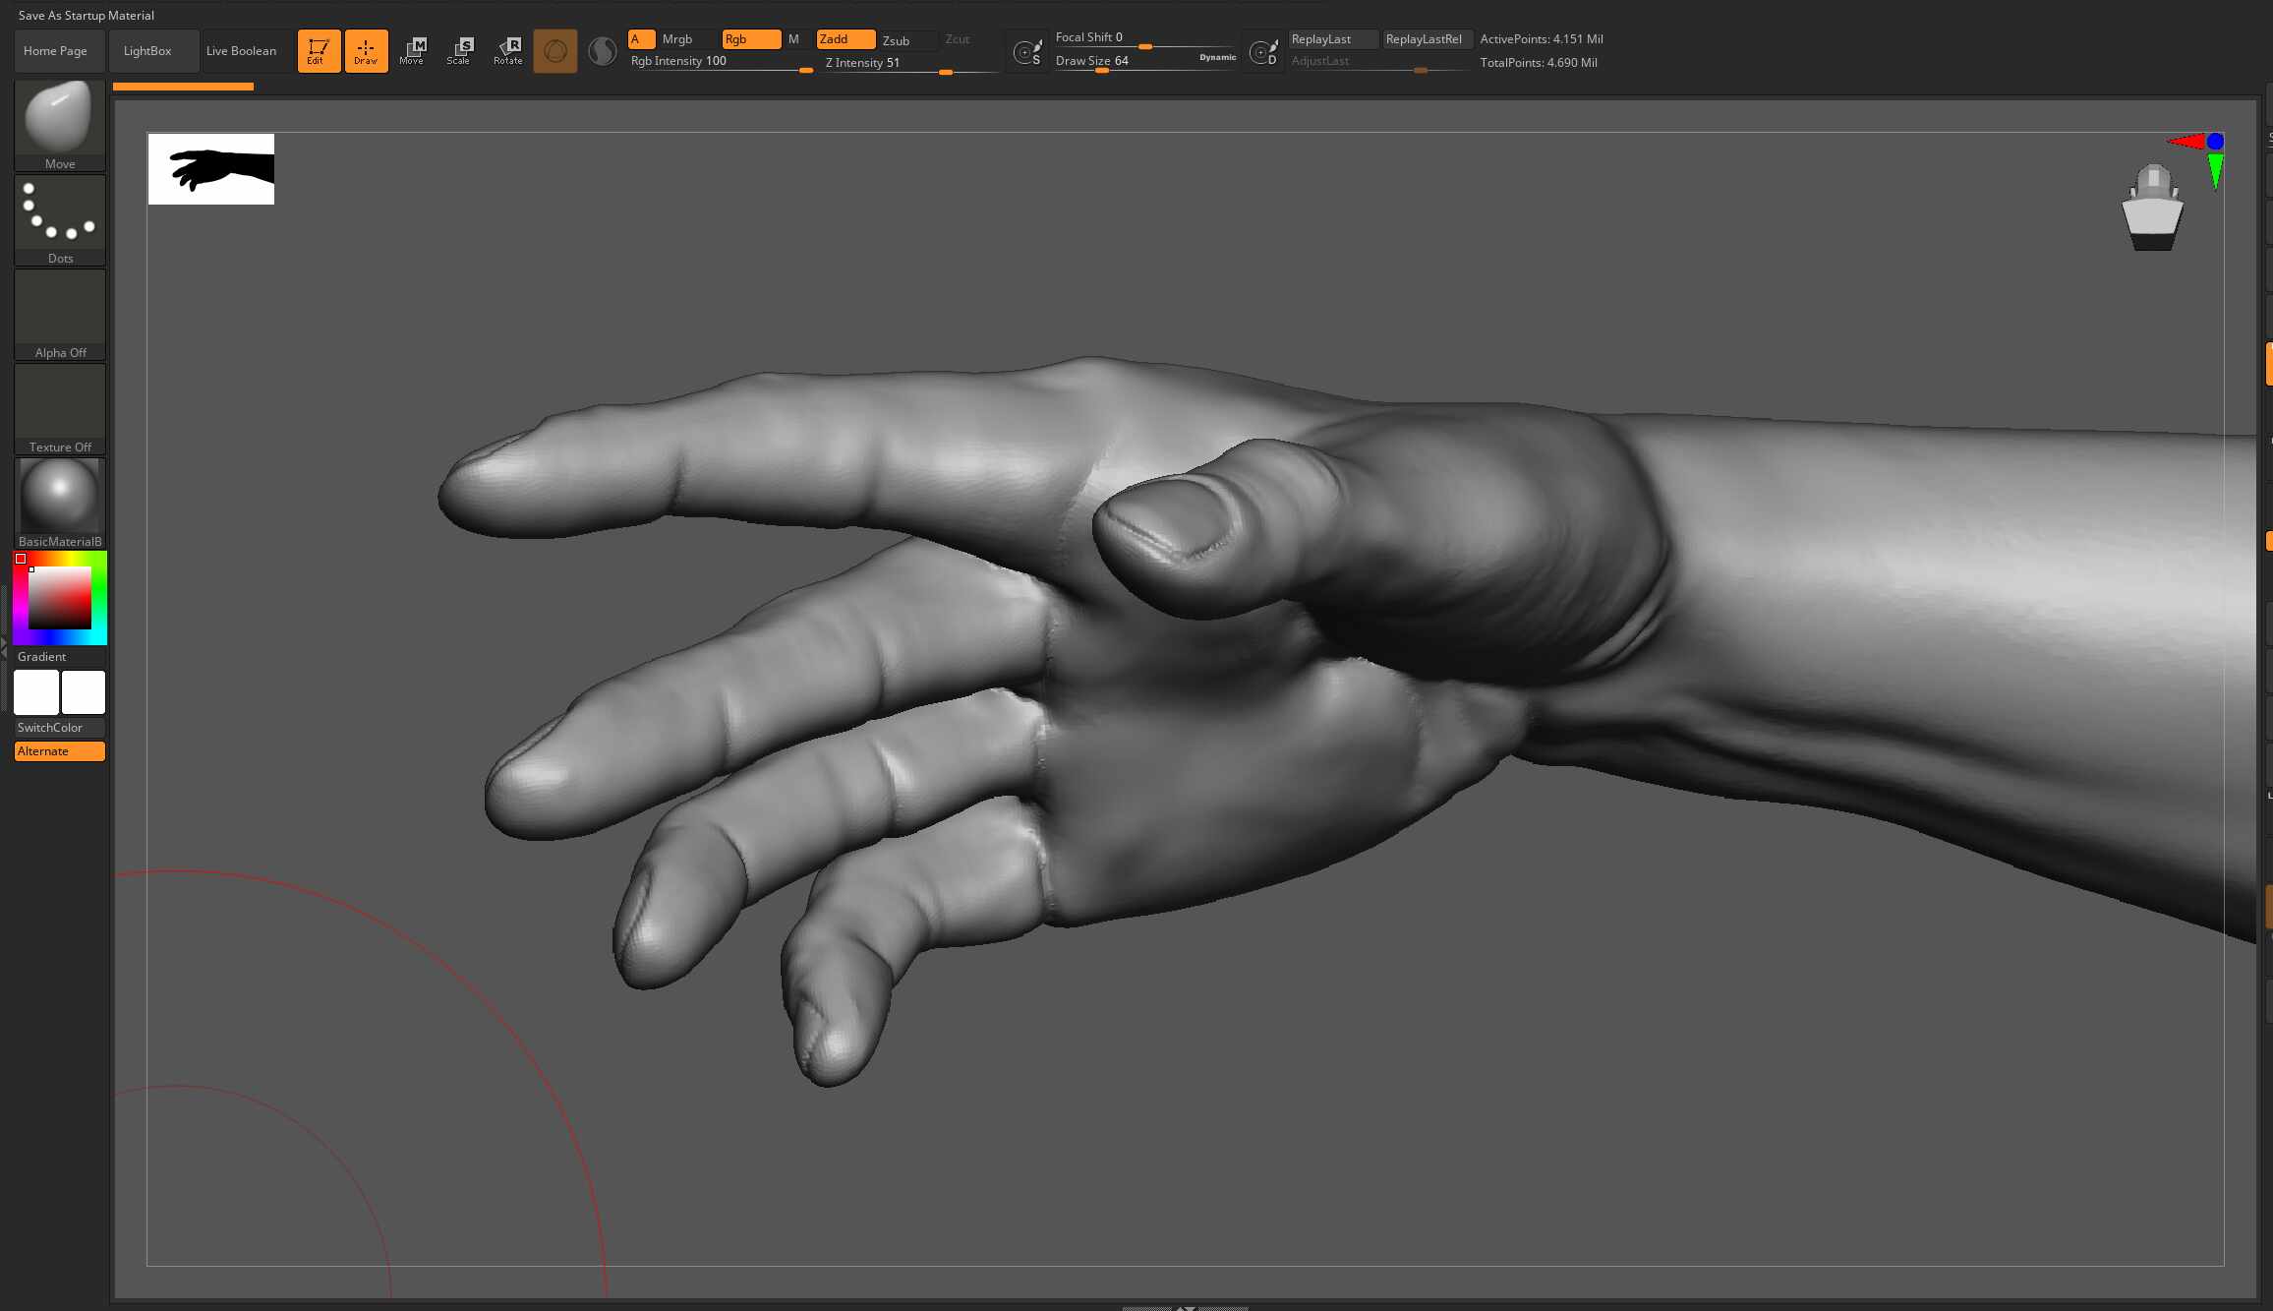This screenshot has height=1311, width=2273.
Task: Activate the Edit mode icon
Action: (319, 51)
